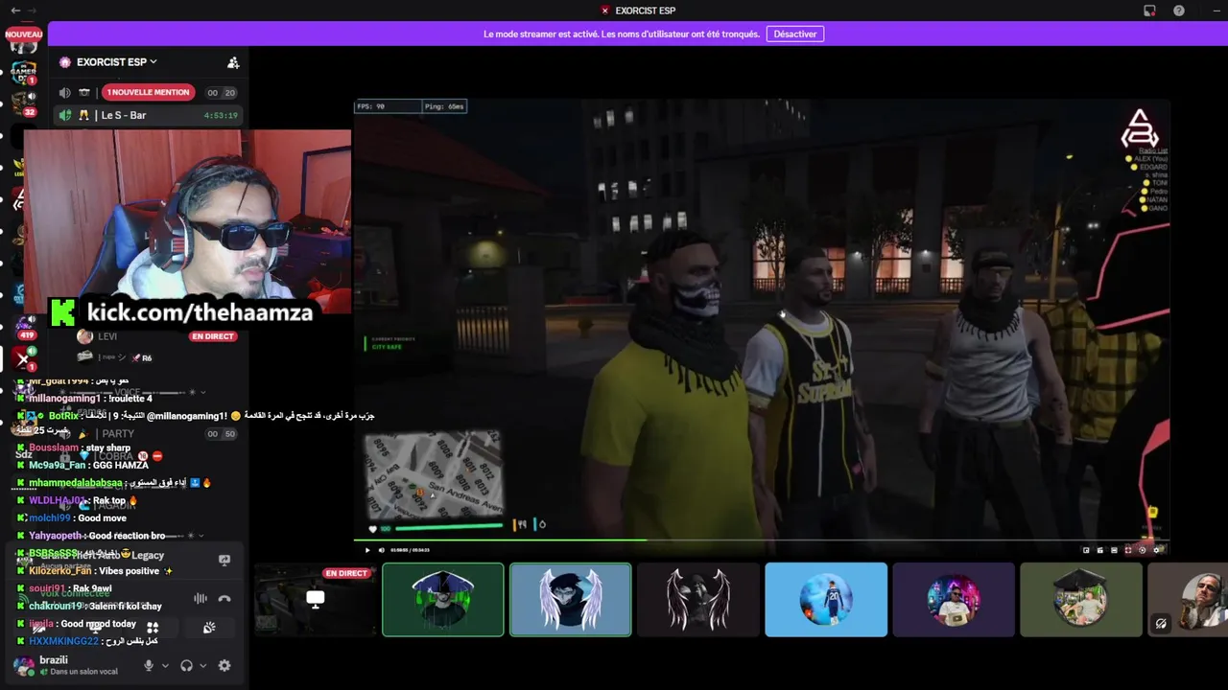
Task: Open the soundboard icon in voice panel
Action: 209,628
